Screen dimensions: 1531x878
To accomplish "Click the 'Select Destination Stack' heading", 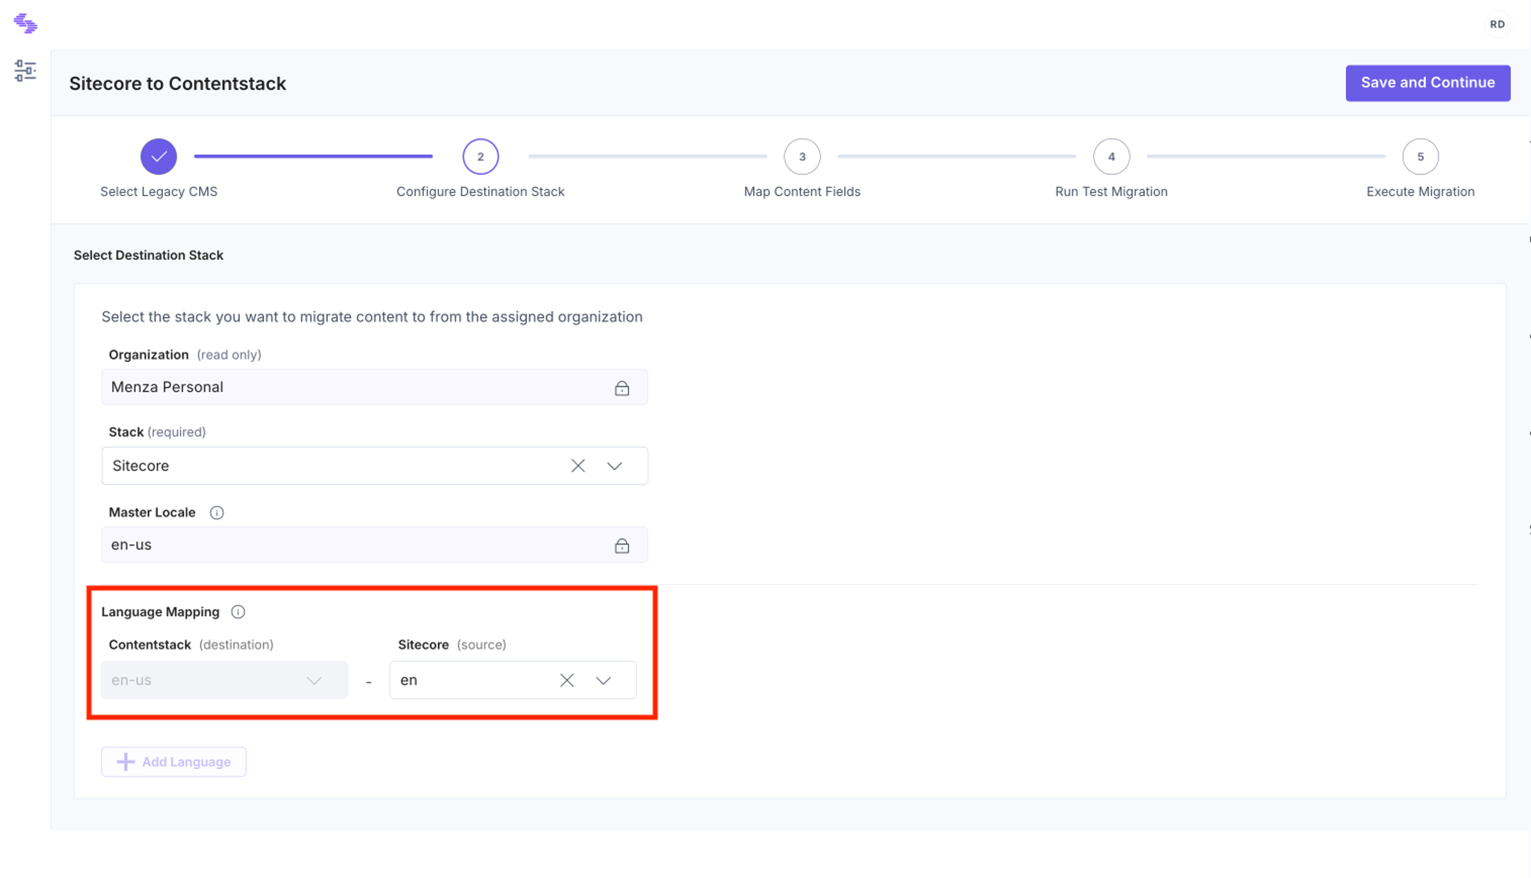I will point(148,256).
